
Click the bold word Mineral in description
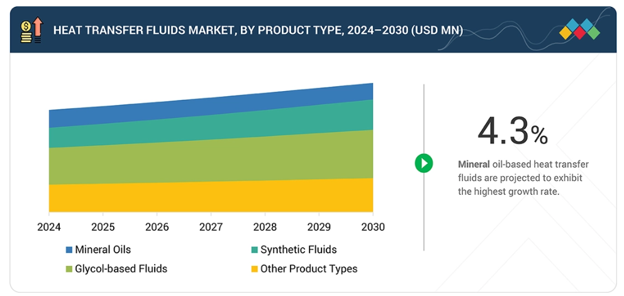(474, 164)
